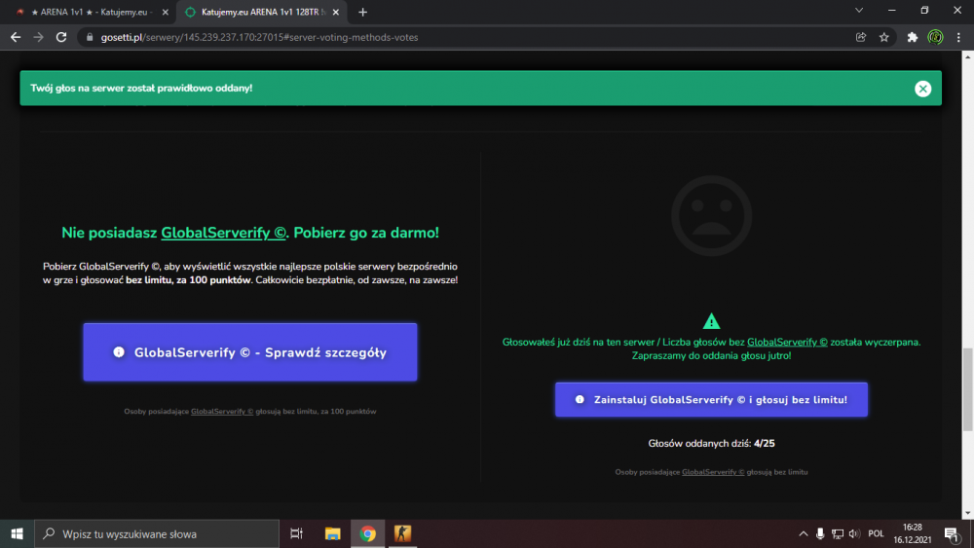
Task: Switch POL keyboard language indicator
Action: (876, 533)
